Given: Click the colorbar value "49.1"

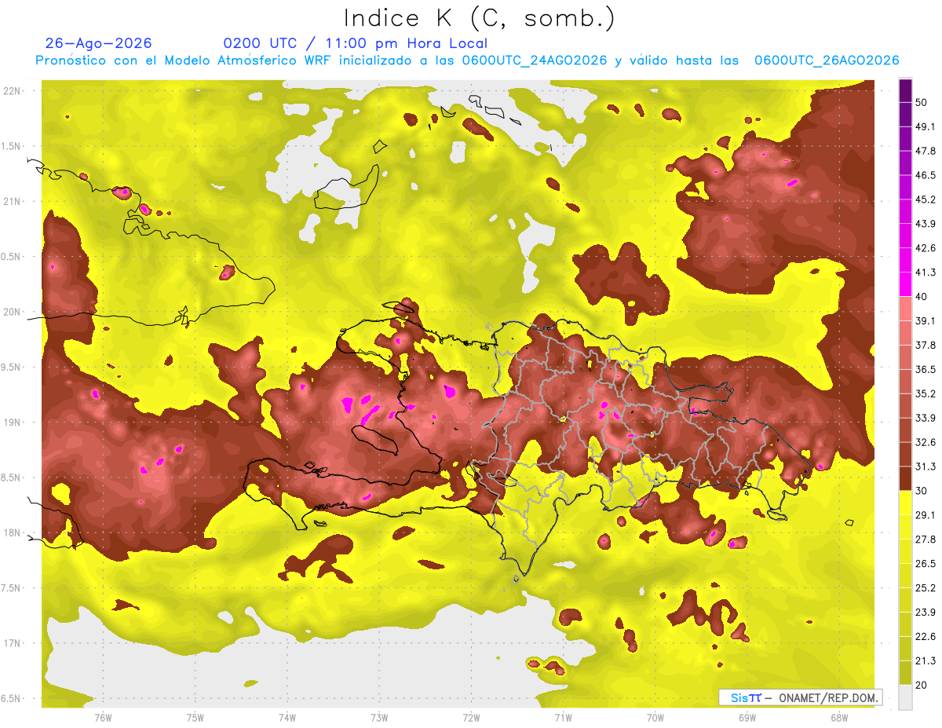Looking at the screenshot, I should point(926,126).
